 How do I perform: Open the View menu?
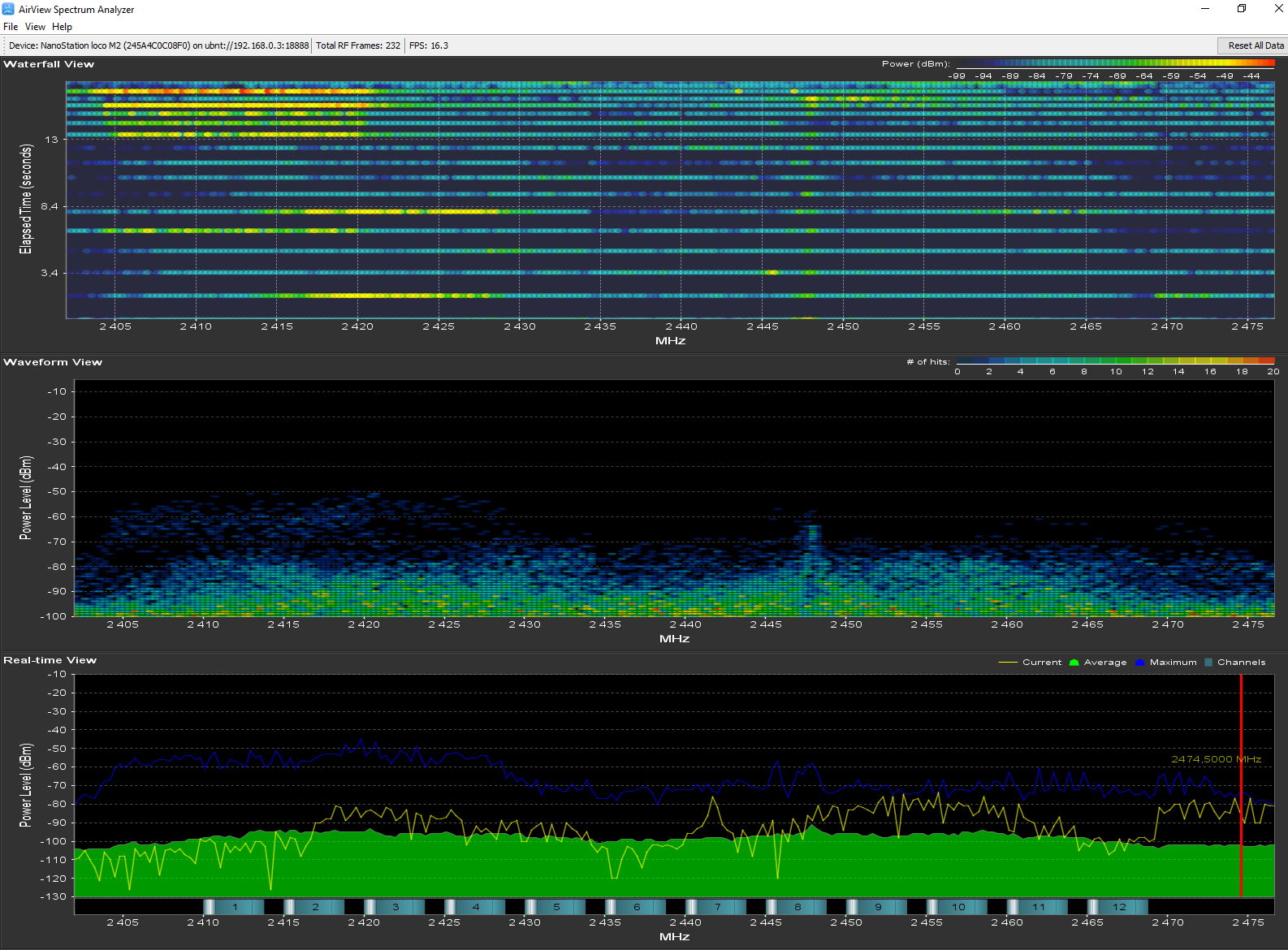[x=35, y=27]
